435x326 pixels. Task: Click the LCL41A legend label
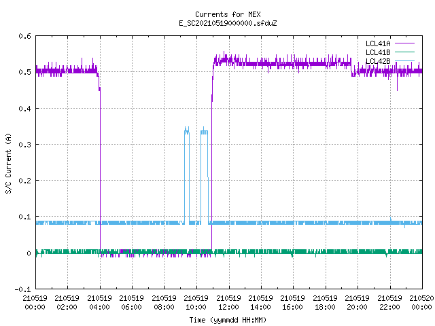378,43
